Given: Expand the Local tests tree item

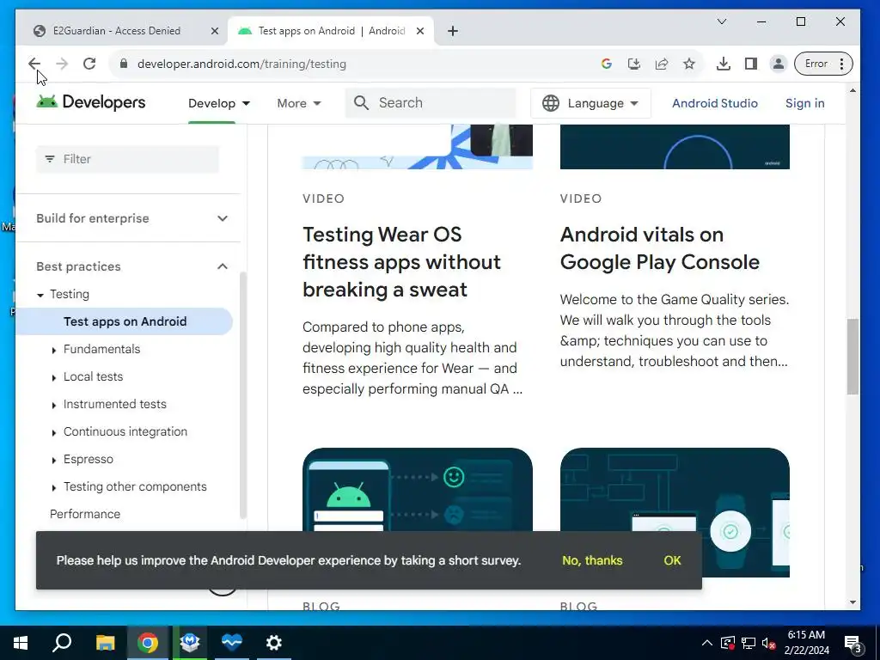Looking at the screenshot, I should pyautogui.click(x=53, y=378).
